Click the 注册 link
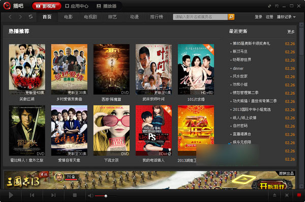 [269, 17]
